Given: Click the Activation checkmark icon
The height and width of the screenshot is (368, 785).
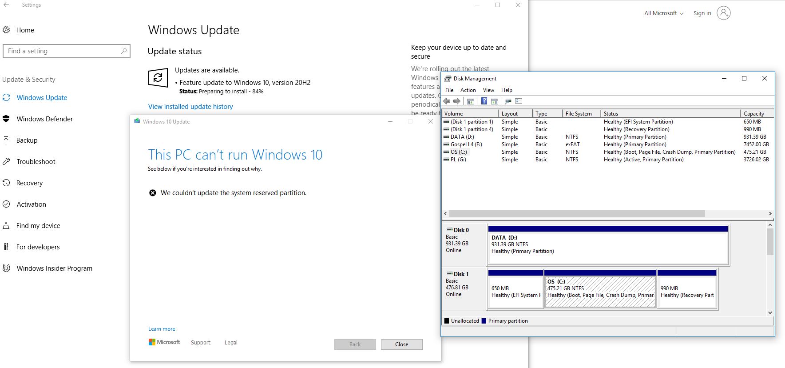Looking at the screenshot, I should (6, 204).
